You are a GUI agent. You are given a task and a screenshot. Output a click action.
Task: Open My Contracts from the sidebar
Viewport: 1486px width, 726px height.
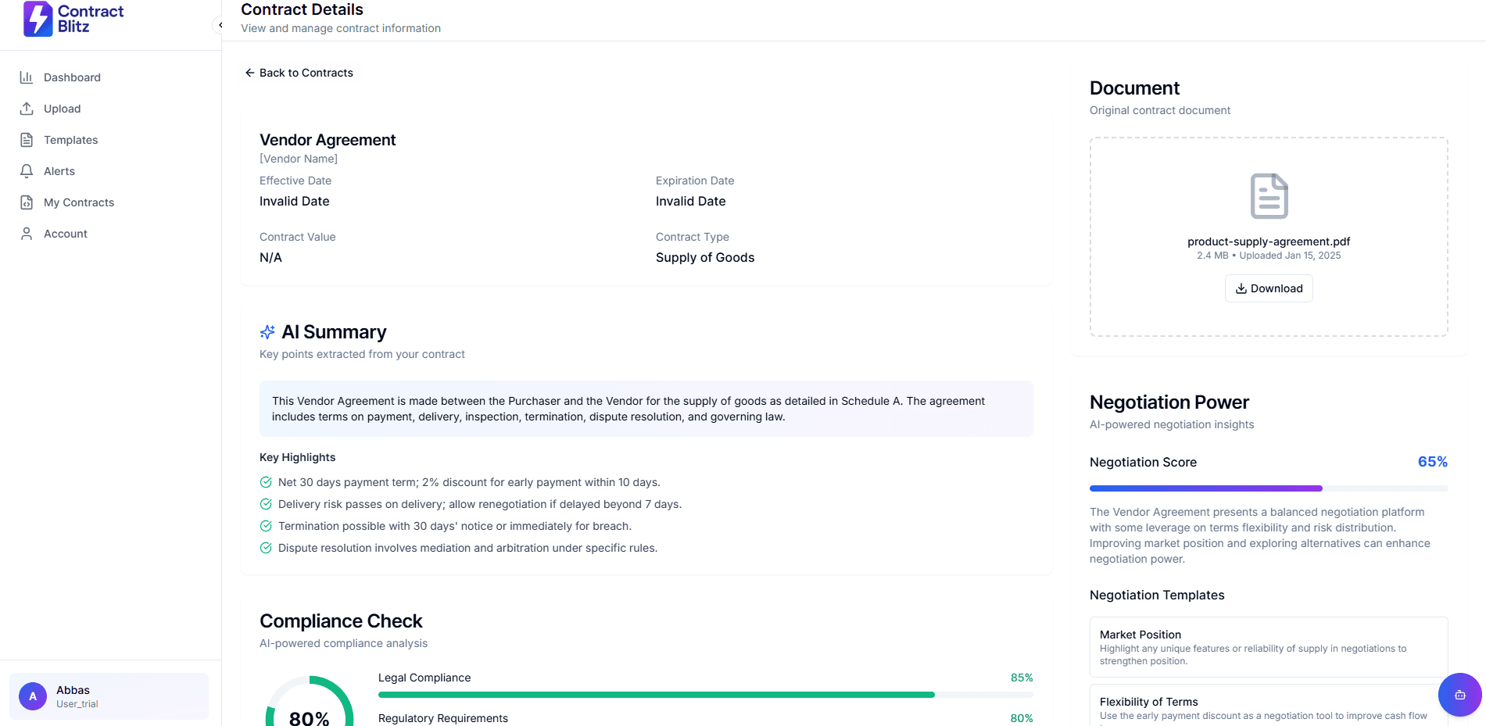click(27, 202)
